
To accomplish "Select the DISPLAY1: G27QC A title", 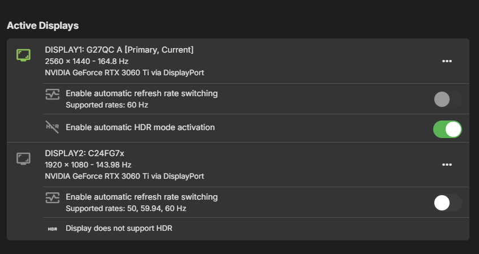I will coord(119,50).
